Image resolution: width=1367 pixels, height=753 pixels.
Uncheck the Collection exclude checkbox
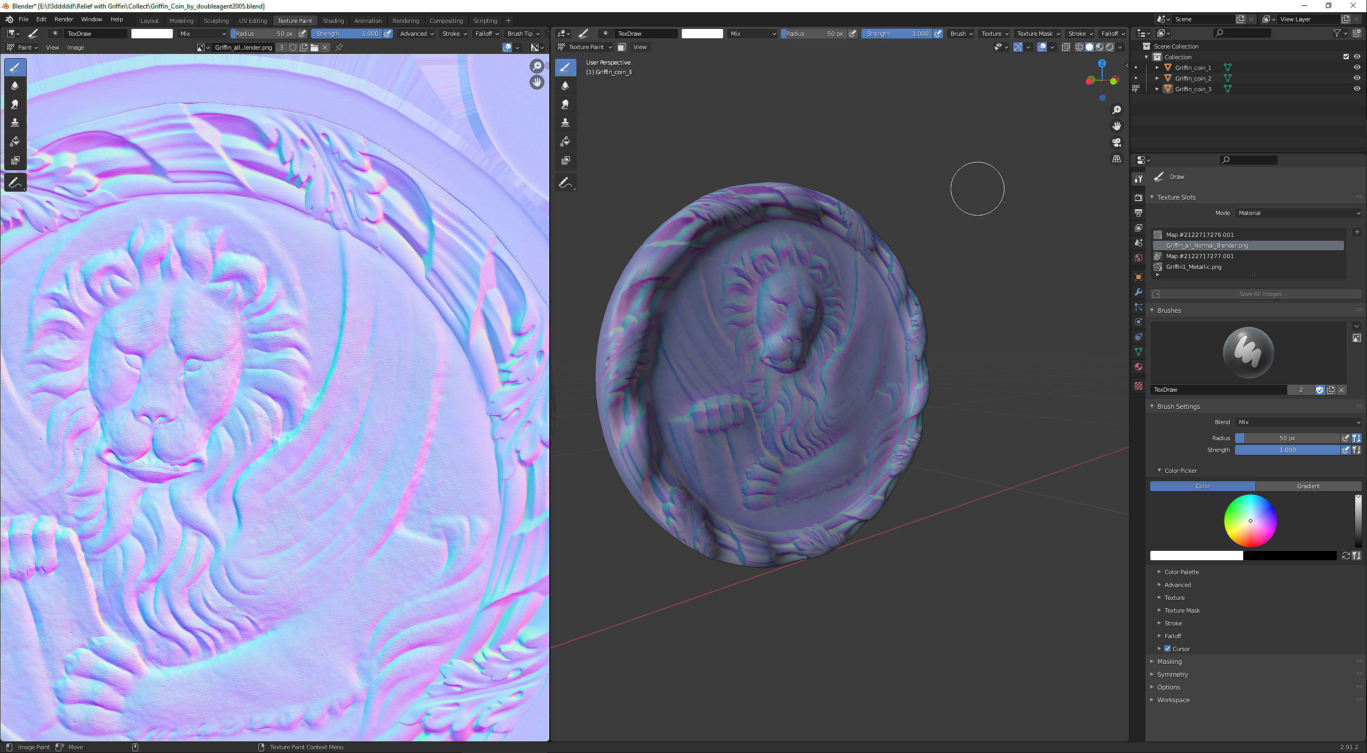click(1346, 57)
